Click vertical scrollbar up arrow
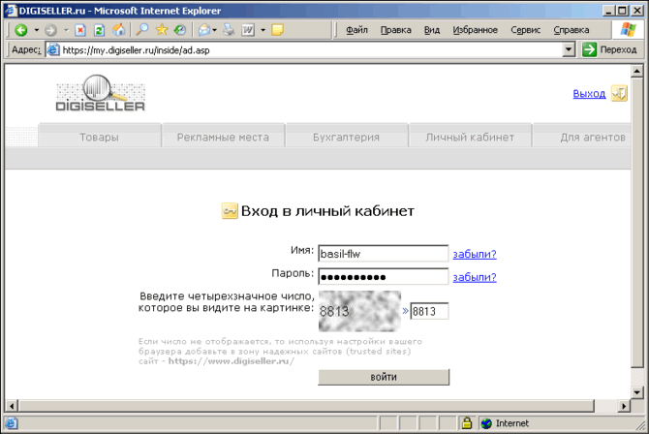649x434 pixels. [x=637, y=71]
